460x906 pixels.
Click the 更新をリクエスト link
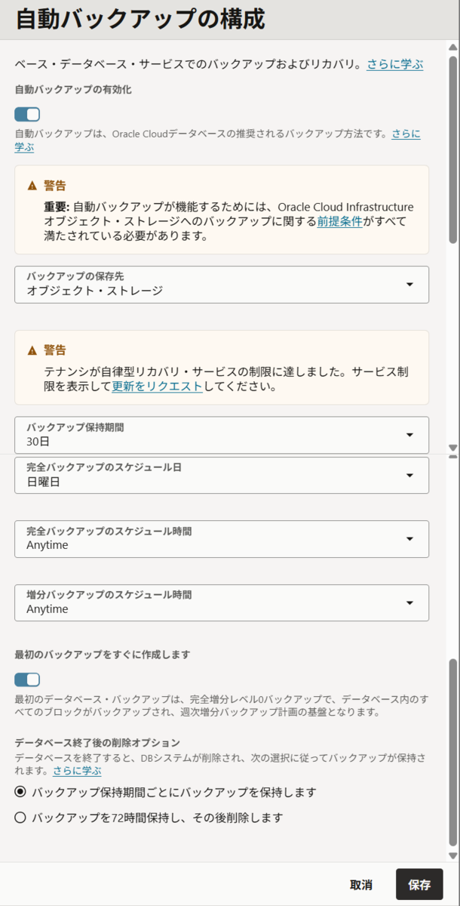(x=158, y=386)
